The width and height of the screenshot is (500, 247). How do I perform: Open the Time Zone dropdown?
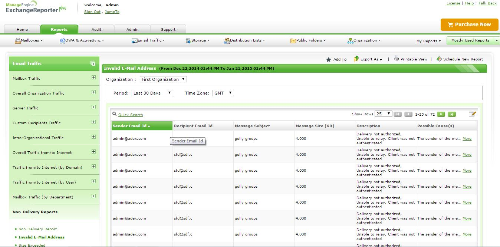click(223, 93)
